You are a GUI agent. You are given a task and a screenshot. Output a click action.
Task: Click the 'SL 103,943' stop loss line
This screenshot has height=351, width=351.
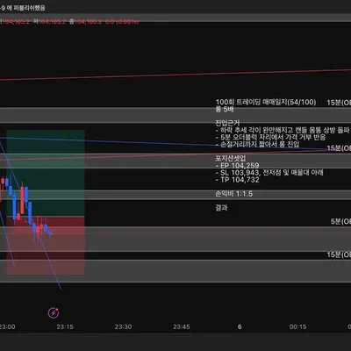pos(269,173)
